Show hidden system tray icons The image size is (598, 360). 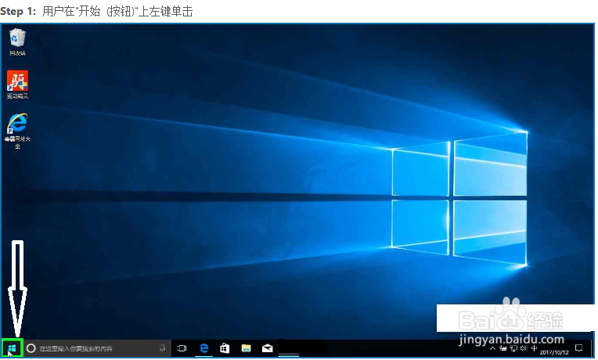point(493,348)
